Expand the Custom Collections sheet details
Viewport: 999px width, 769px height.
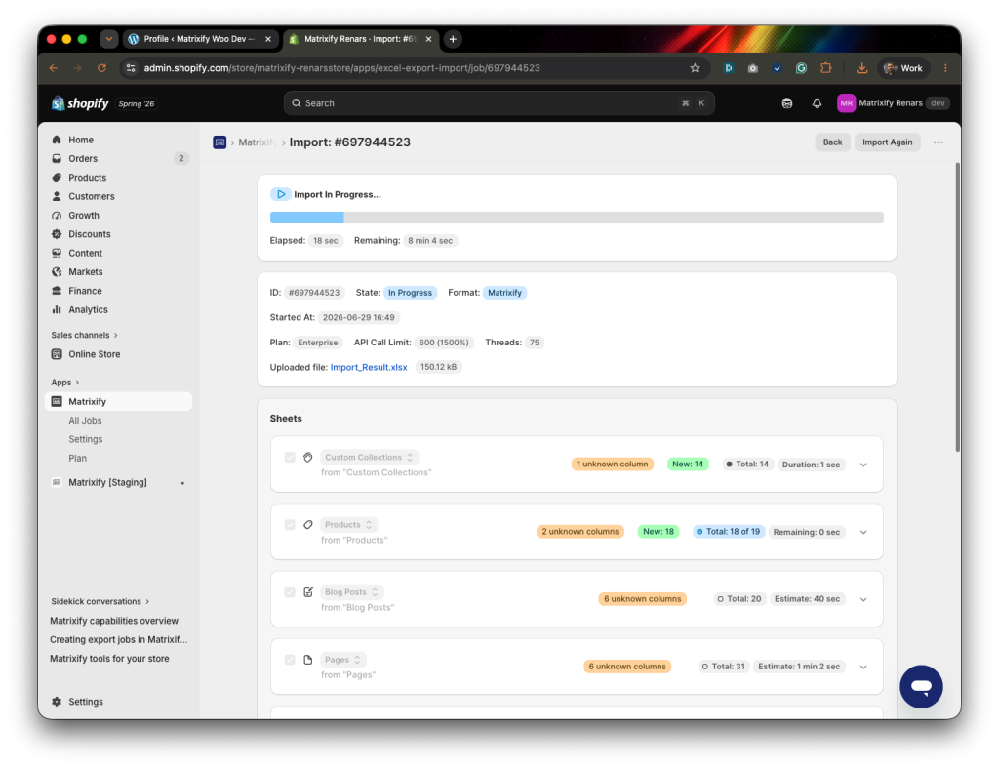(864, 465)
